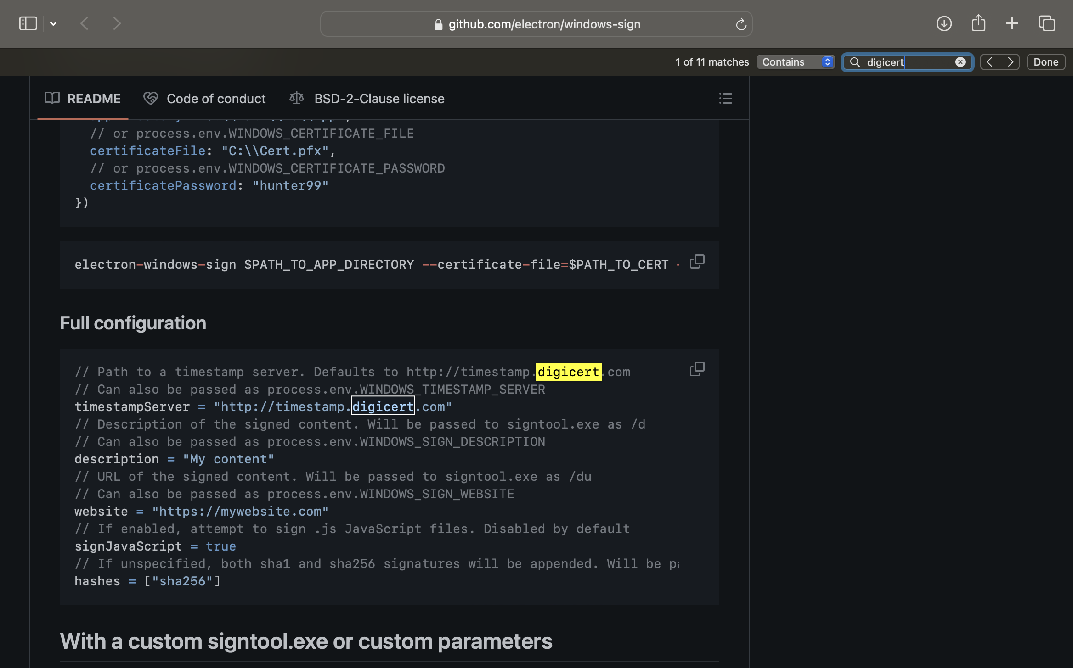
Task: Clear the digicert search text
Action: (960, 62)
